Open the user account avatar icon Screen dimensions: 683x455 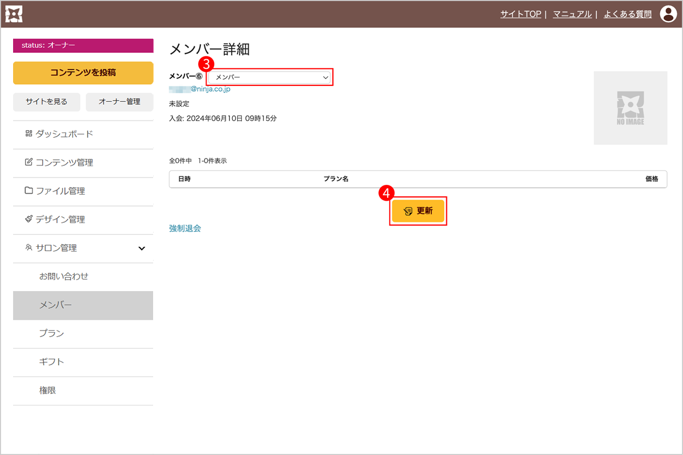point(668,14)
